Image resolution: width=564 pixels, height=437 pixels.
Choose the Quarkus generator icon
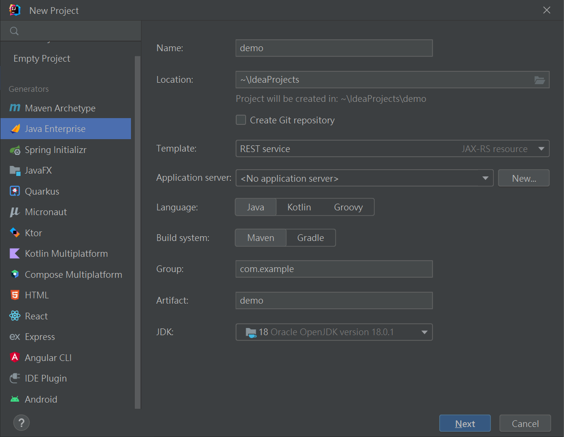tap(15, 191)
